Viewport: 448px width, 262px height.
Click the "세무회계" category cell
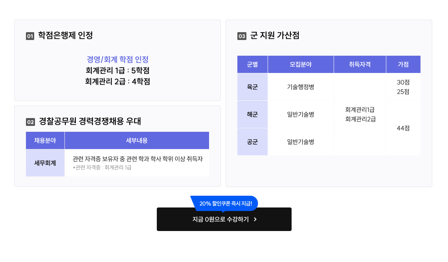(x=45, y=163)
